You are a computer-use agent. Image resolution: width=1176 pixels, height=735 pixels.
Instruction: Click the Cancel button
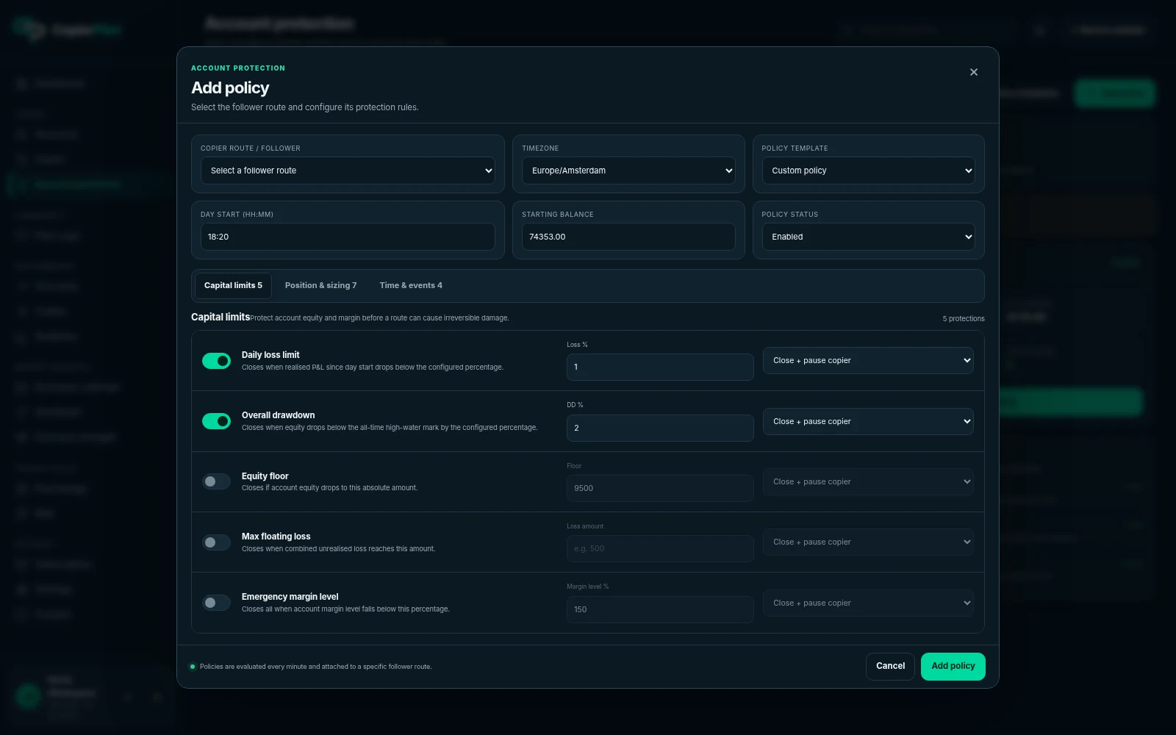click(x=890, y=666)
